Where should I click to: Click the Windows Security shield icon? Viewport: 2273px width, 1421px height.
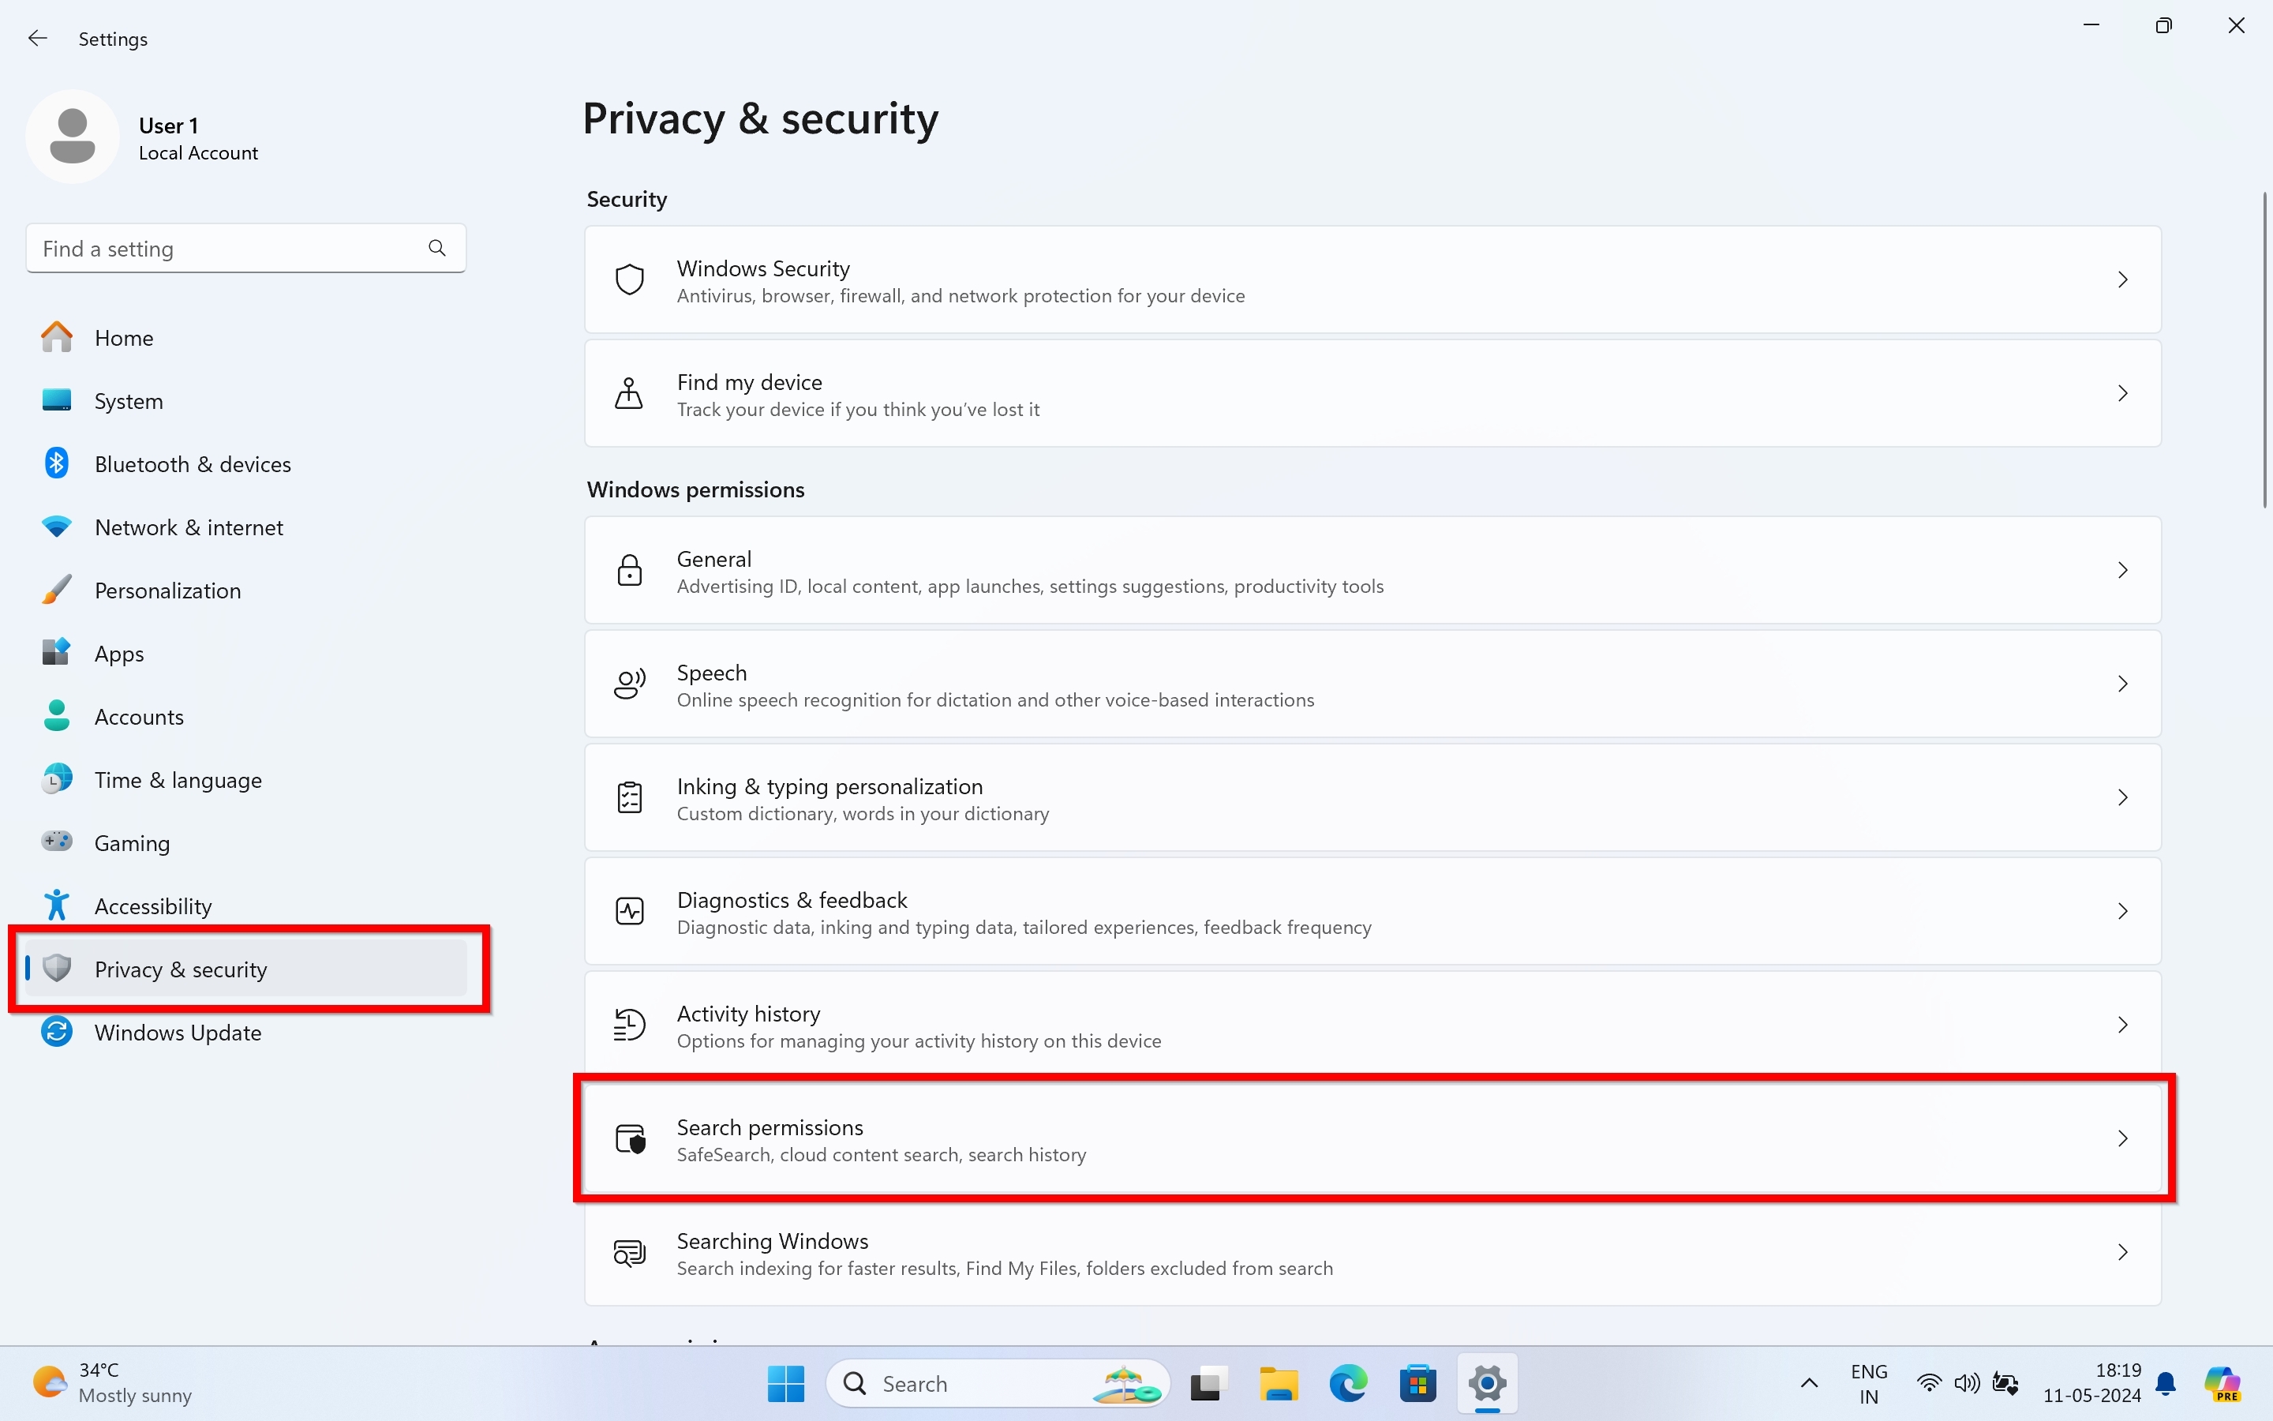pyautogui.click(x=629, y=280)
